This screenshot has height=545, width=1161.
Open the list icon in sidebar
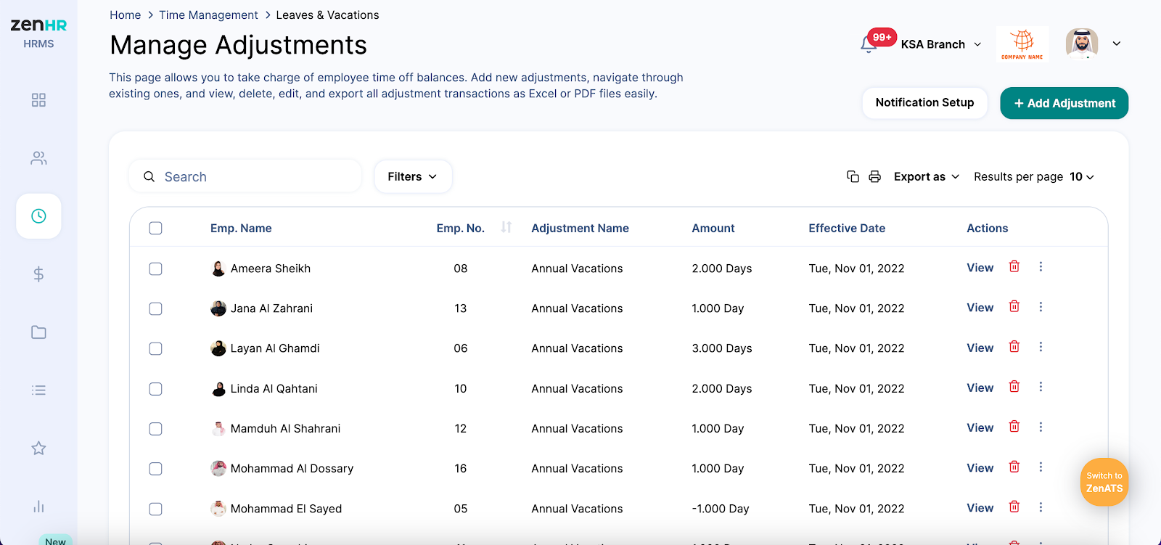38,390
